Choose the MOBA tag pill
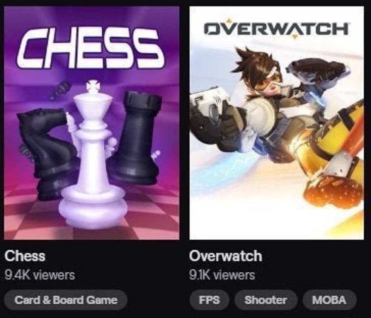This screenshot has height=318, width=371. click(x=329, y=300)
